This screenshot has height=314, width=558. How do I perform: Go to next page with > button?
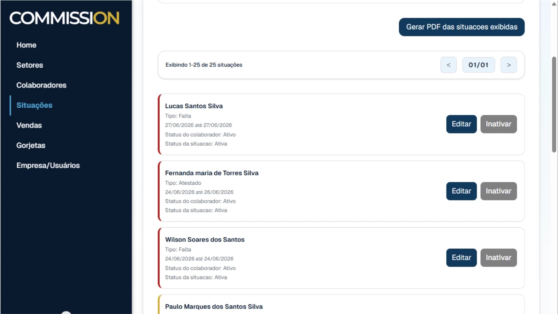tap(509, 65)
